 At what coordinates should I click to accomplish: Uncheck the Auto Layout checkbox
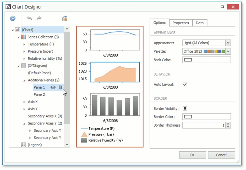click(x=185, y=84)
